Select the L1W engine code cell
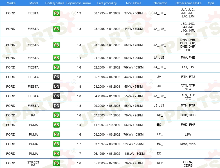Screen dimensions: 220x168 tap(188, 134)
